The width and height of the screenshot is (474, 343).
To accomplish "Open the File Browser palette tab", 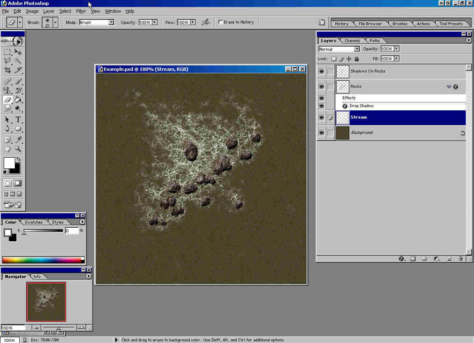I will [x=370, y=24].
